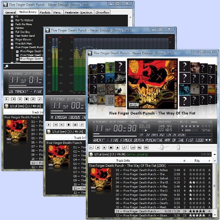Expand the Faith No More tree node
Viewport: 220px width, 220px height.
click(12, 24)
